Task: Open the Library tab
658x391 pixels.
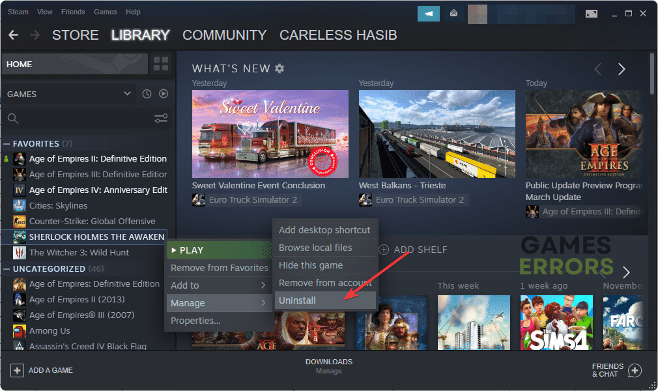Action: click(x=141, y=35)
